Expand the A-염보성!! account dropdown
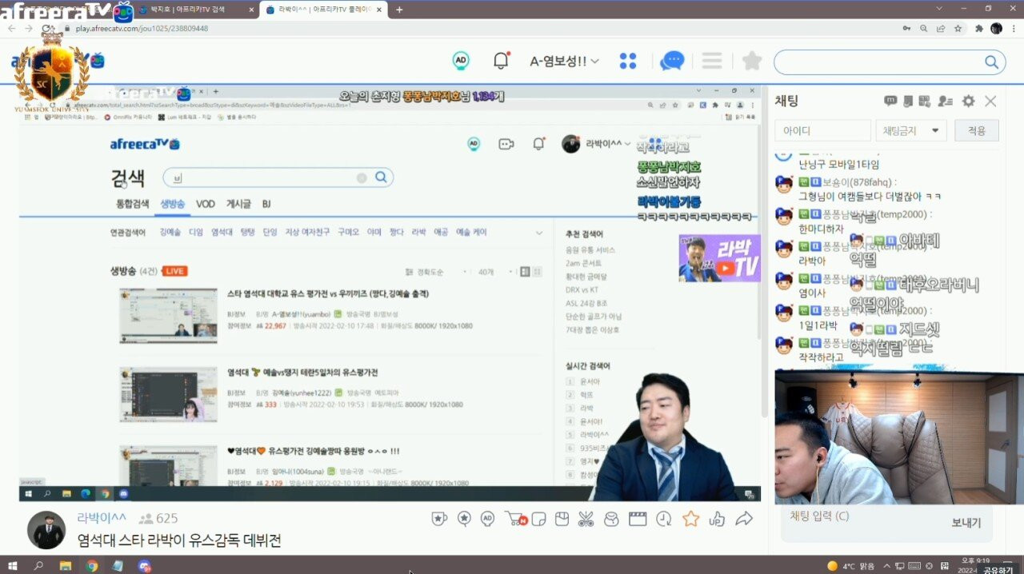This screenshot has height=574, width=1024. (564, 61)
